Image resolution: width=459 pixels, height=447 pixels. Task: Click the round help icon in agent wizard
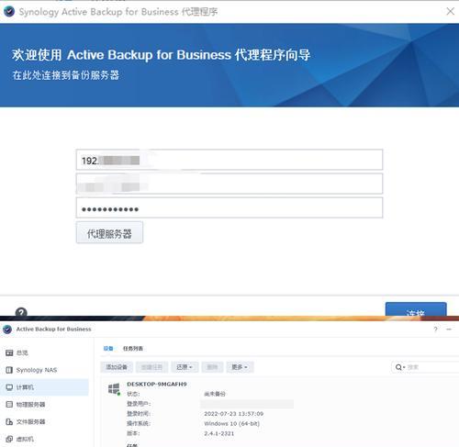point(21,312)
